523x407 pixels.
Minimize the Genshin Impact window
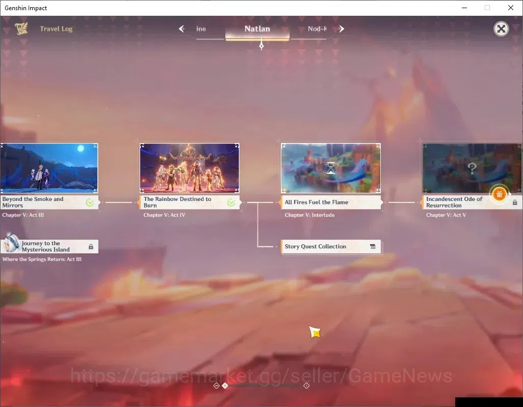464,8
